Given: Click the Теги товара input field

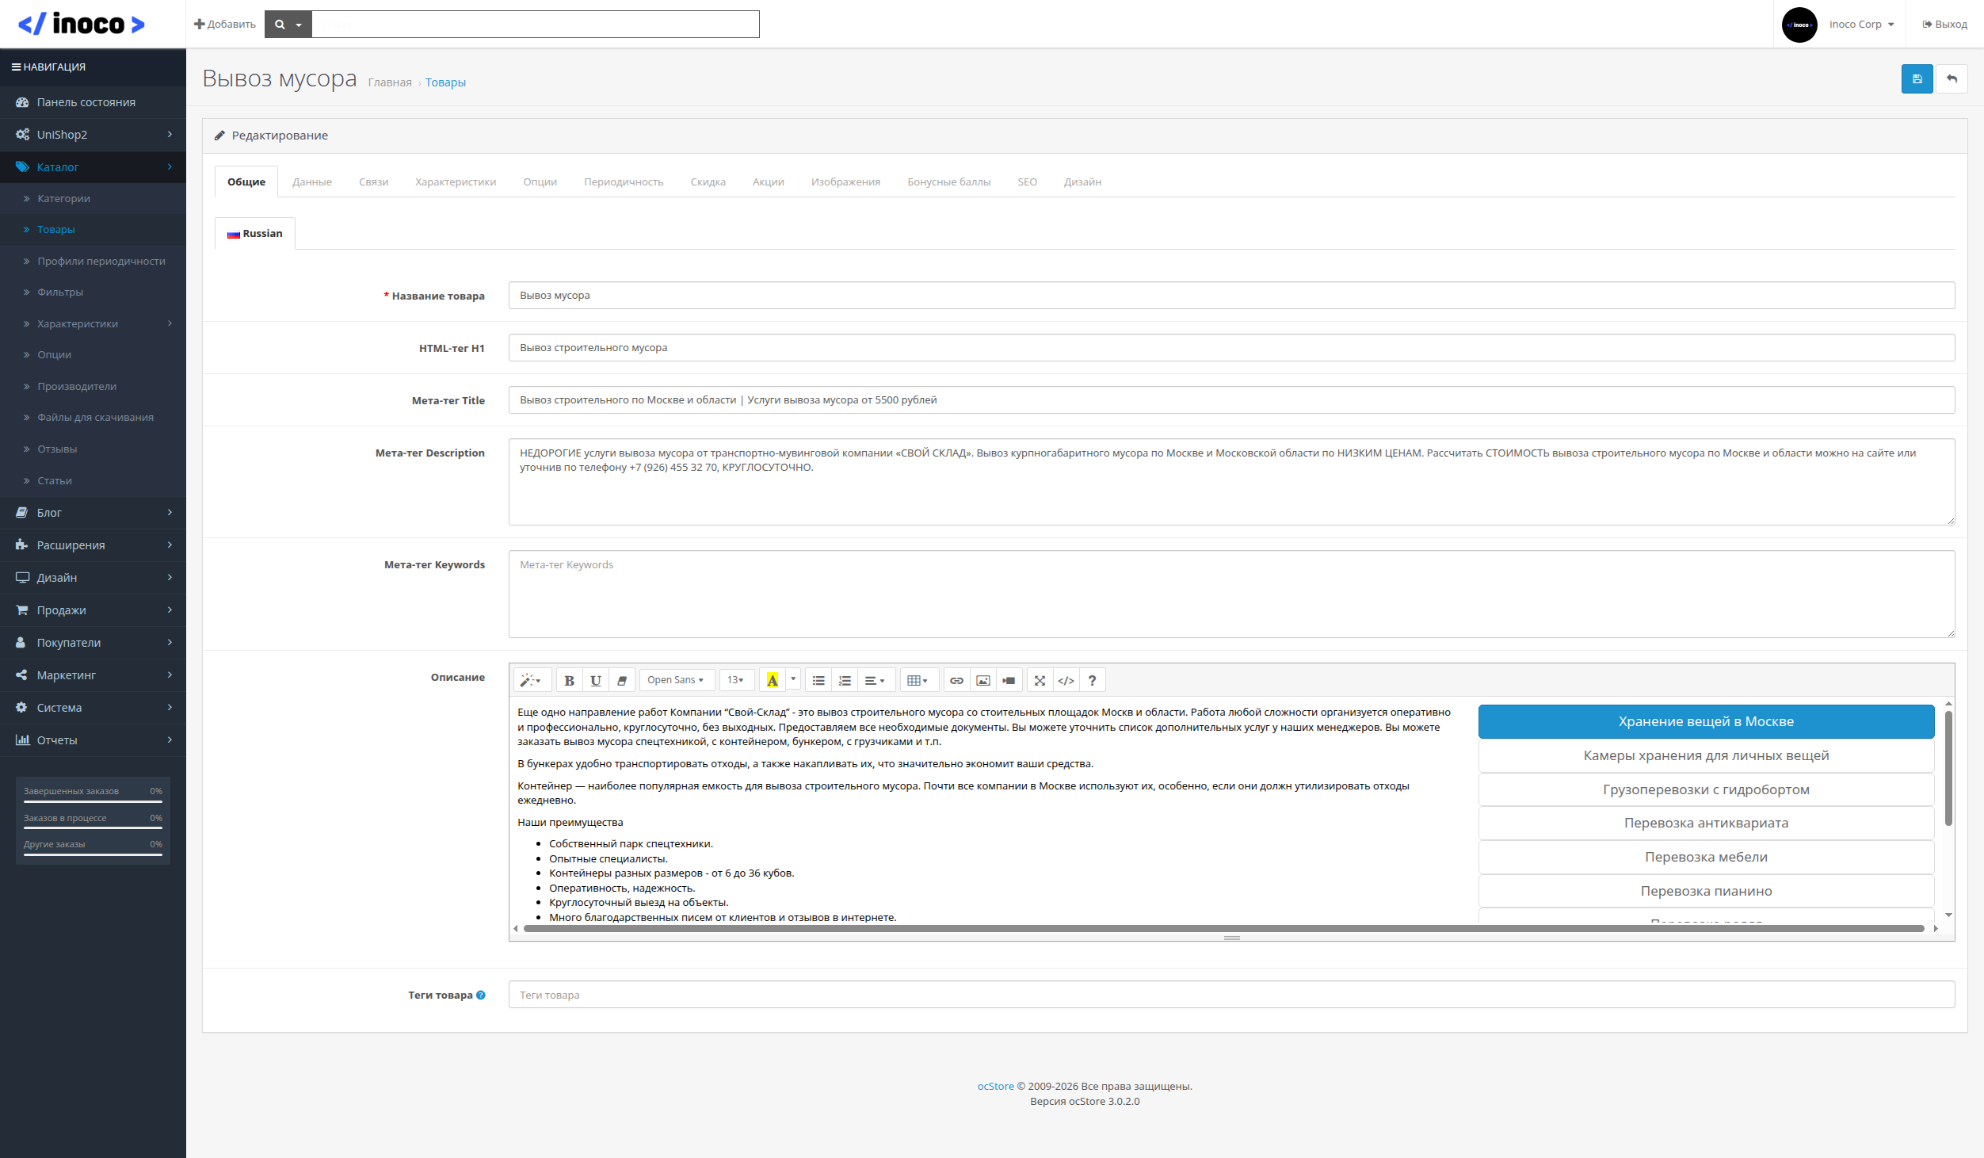Looking at the screenshot, I should coord(1230,995).
